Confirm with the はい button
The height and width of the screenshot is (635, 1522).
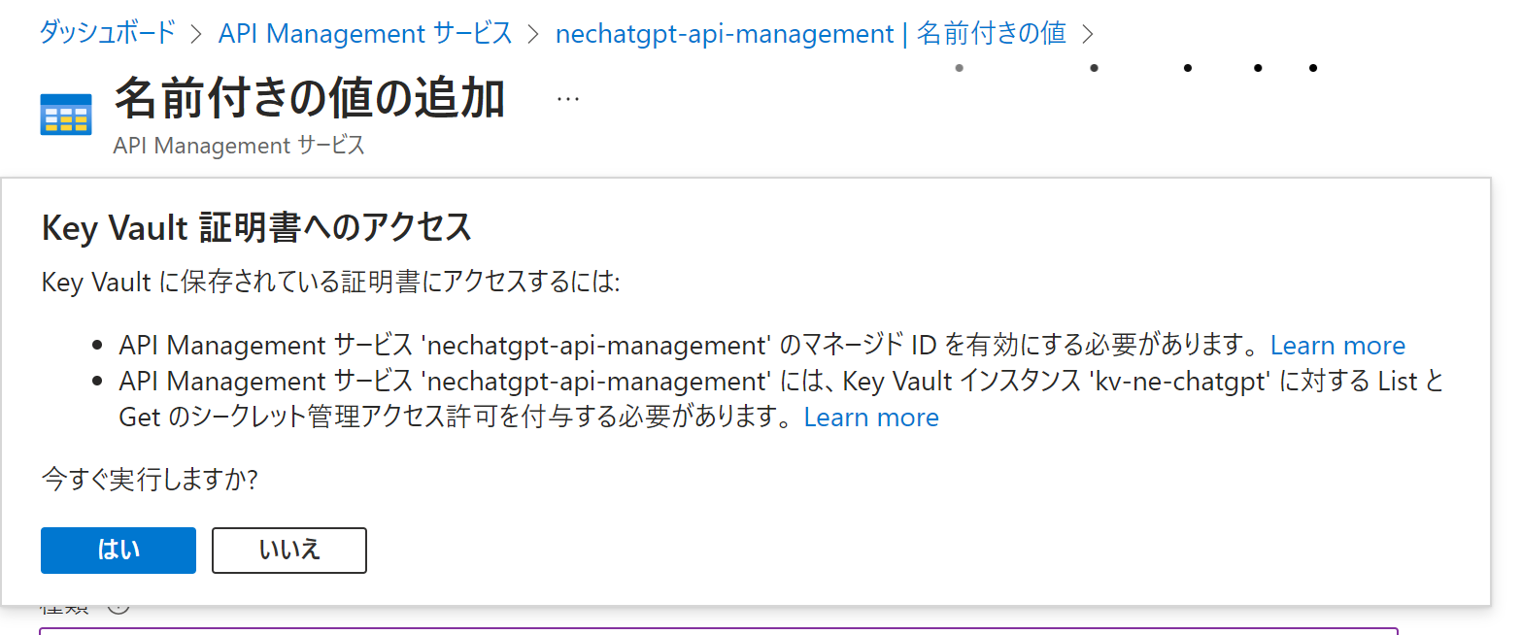point(118,551)
